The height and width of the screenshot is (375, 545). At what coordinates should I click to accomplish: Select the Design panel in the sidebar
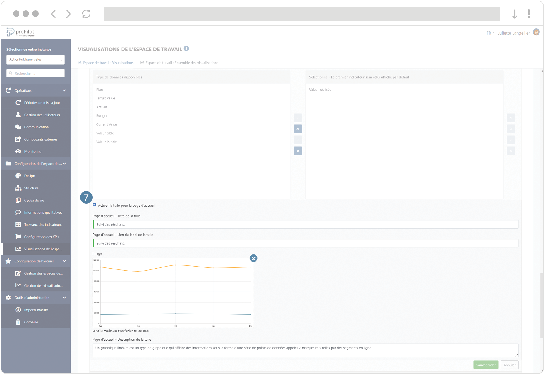tap(30, 175)
